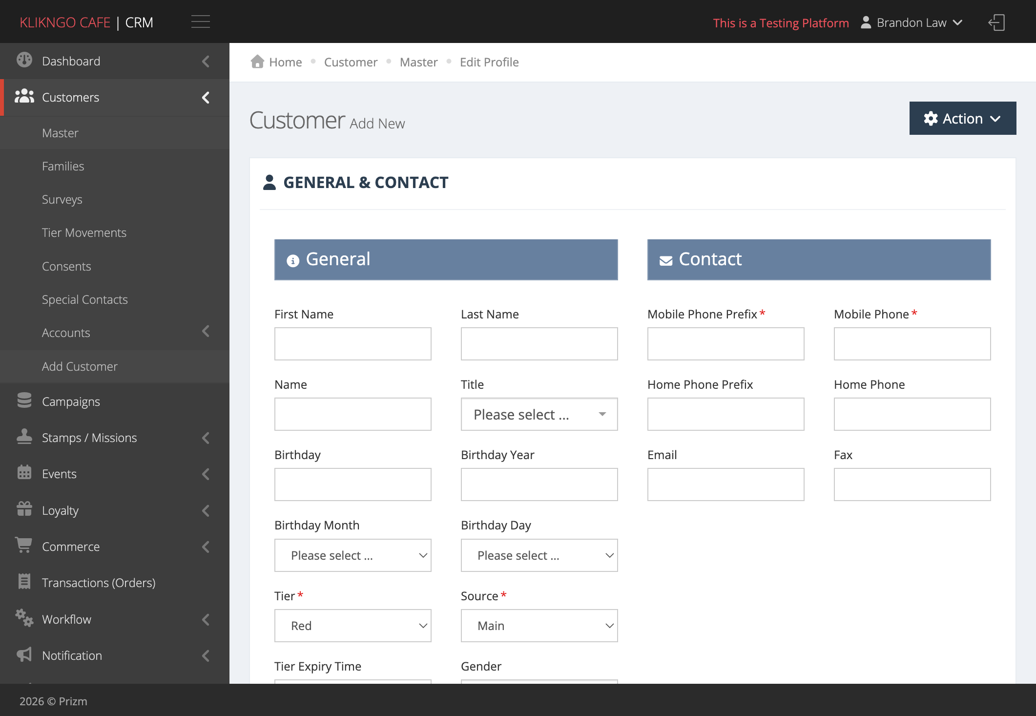The height and width of the screenshot is (716, 1036).
Task: Click the Transactions receipt icon
Action: point(24,581)
